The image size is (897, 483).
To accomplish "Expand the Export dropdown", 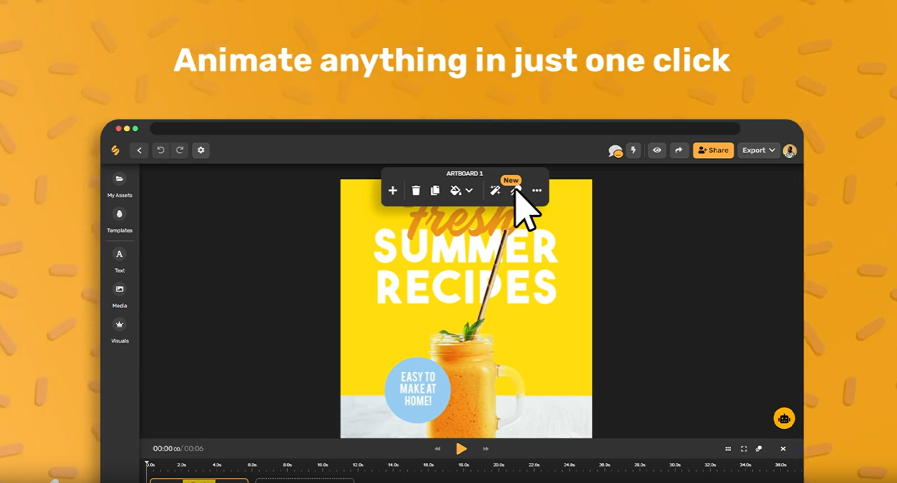I will (x=758, y=150).
